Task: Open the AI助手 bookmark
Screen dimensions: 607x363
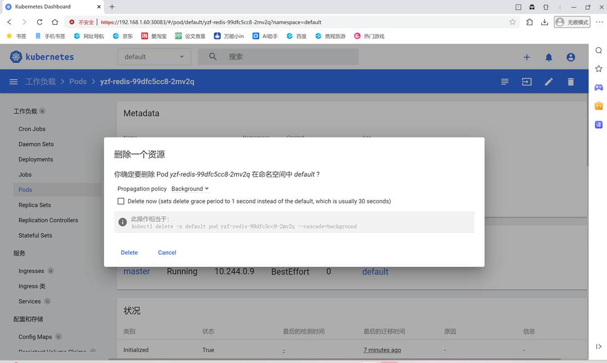Action: click(x=265, y=36)
